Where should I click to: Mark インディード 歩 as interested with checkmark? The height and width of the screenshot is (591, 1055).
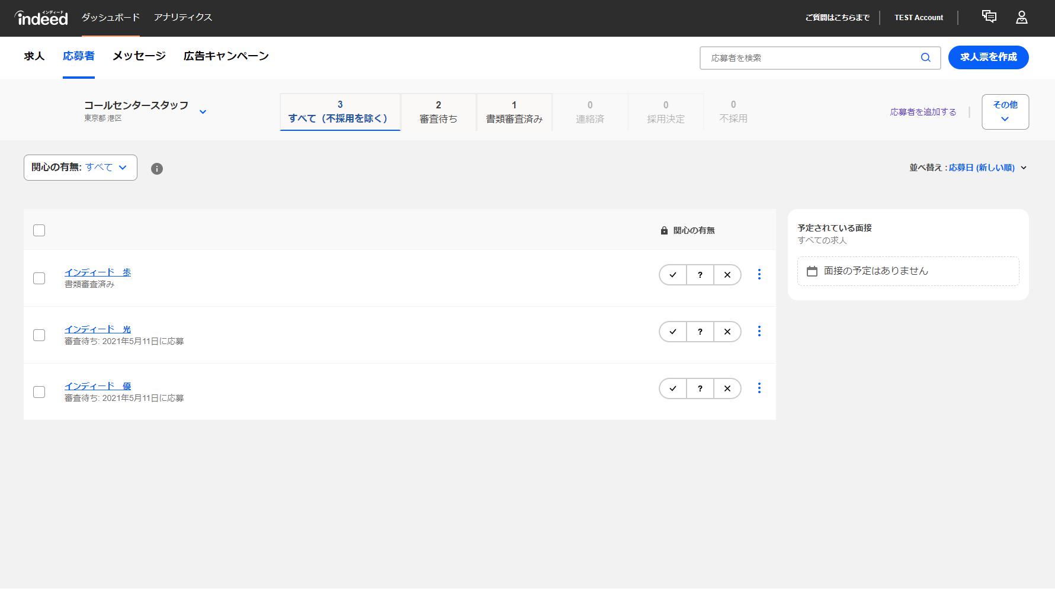coord(673,275)
